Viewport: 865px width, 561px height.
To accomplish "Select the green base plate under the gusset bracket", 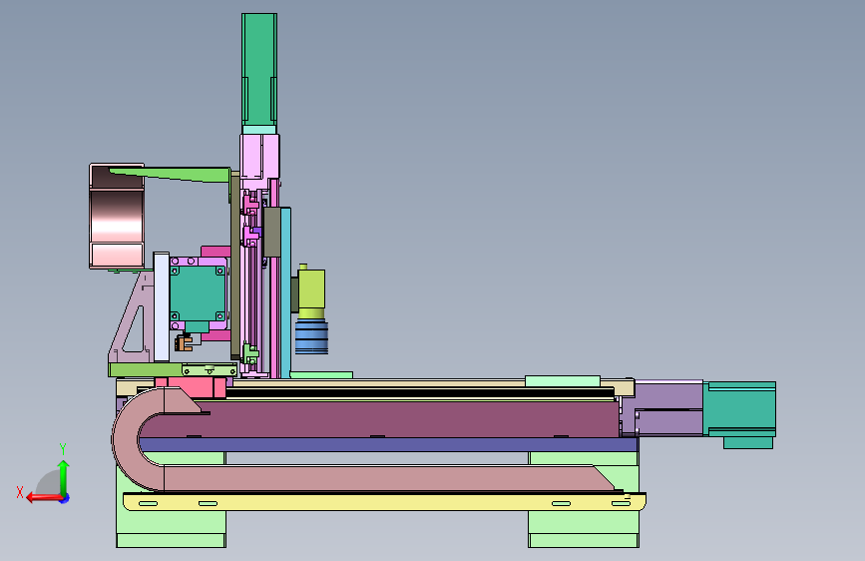I will (146, 369).
